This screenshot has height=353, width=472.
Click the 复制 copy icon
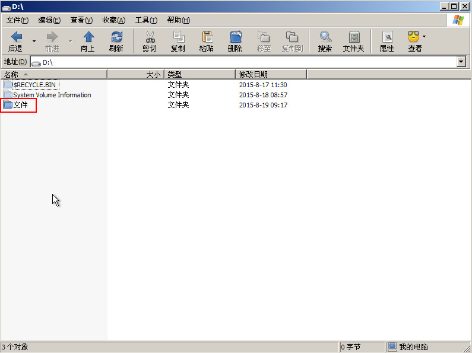click(x=178, y=37)
